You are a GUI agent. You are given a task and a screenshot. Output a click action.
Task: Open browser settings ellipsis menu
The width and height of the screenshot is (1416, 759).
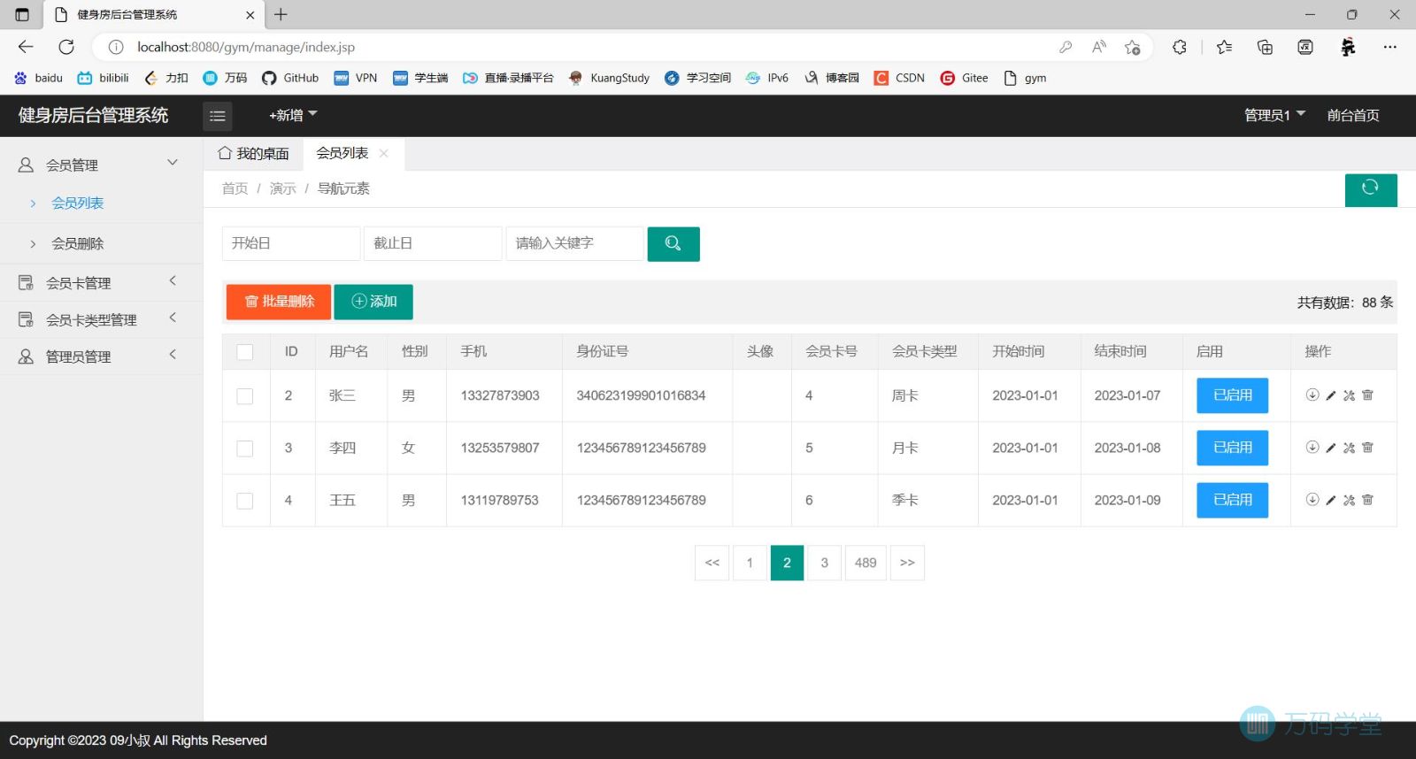(1390, 47)
